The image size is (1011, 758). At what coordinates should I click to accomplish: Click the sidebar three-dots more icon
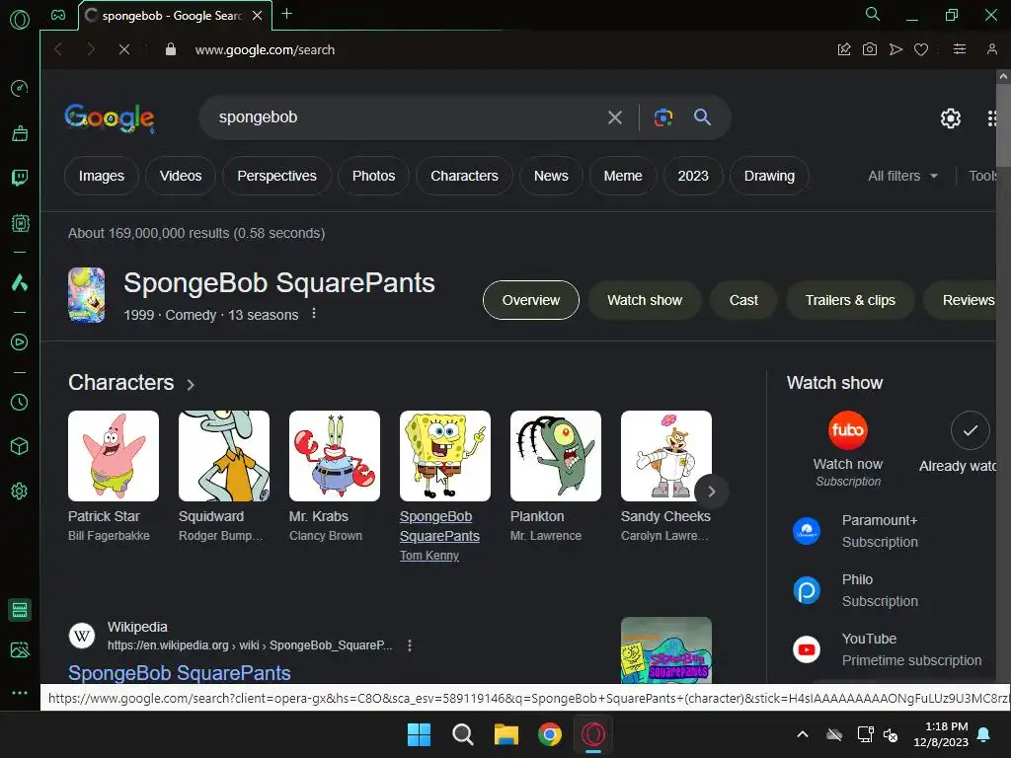pos(20,693)
